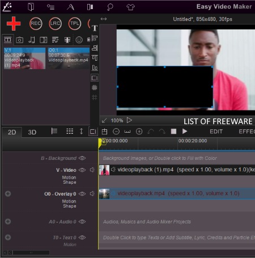Click the add marker icon in the timeline toolbar
Image resolution: width=255 pixels, height=258 pixels.
[x=104, y=132]
